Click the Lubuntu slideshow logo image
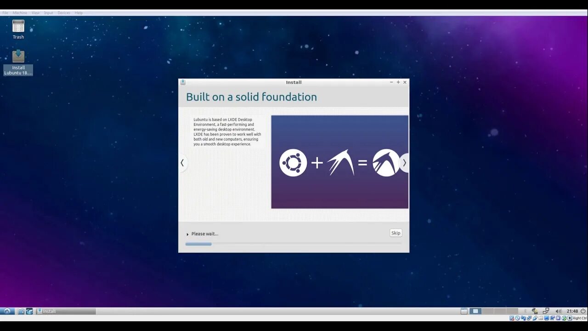 click(339, 162)
